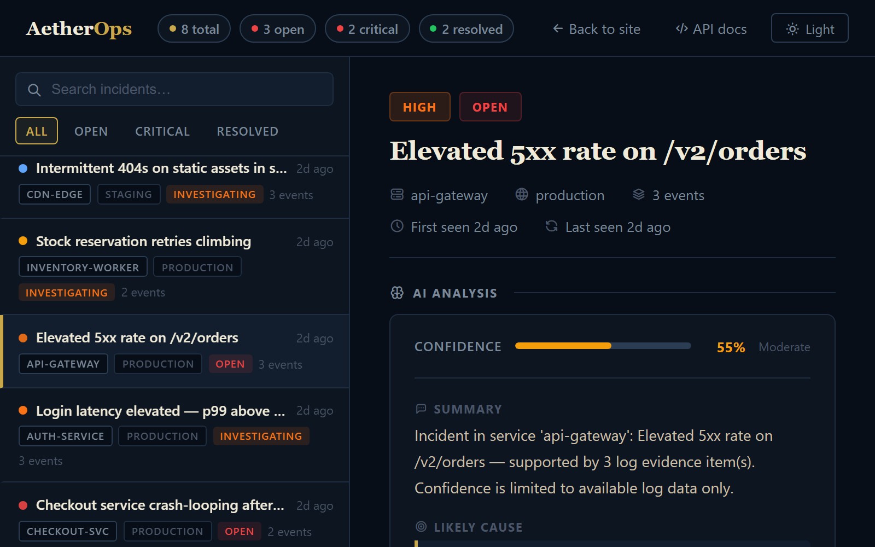875x547 pixels.
Task: Click the refresh icon next to Last seen
Action: [x=552, y=226]
